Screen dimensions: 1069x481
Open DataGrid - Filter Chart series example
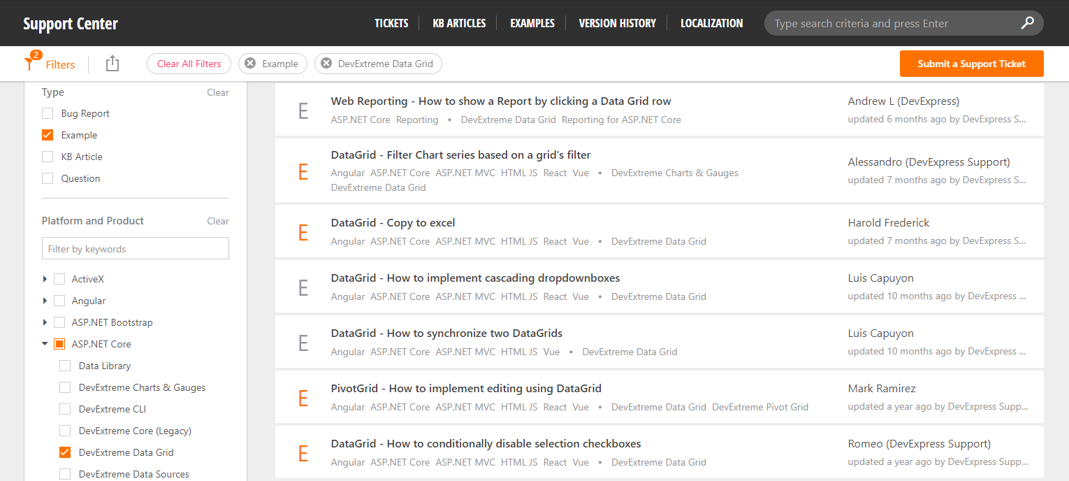461,155
